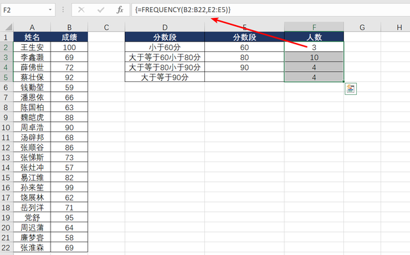
Task: Select the cell 大于等于80小于90分
Action: [x=165, y=67]
